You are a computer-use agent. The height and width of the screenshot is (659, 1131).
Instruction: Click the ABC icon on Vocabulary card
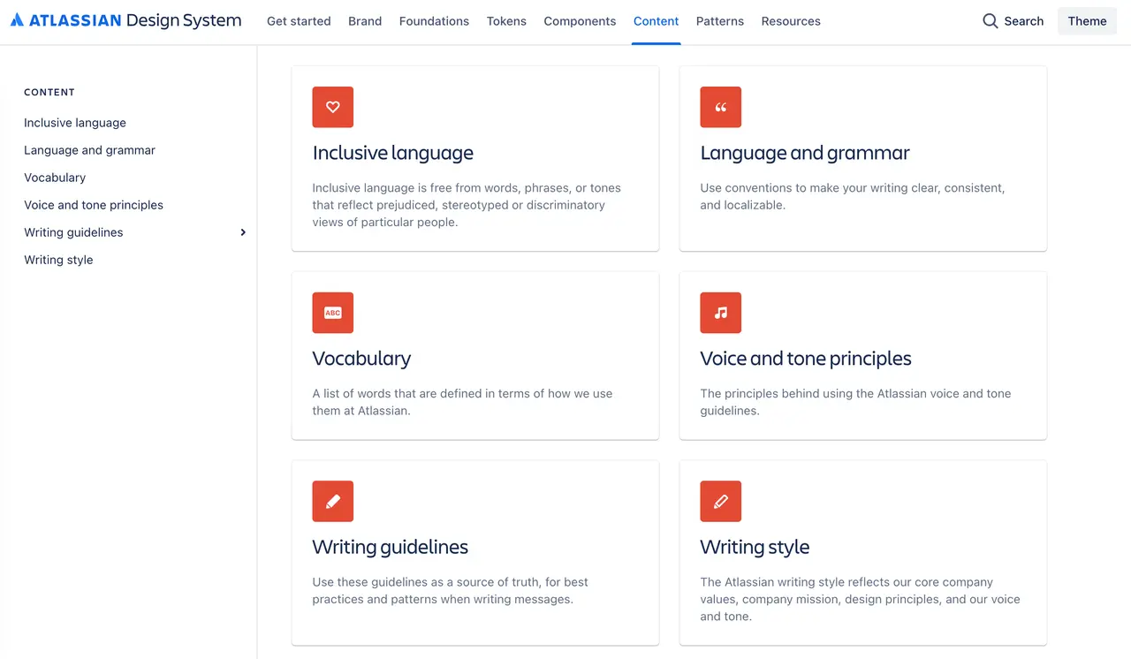pyautogui.click(x=333, y=313)
